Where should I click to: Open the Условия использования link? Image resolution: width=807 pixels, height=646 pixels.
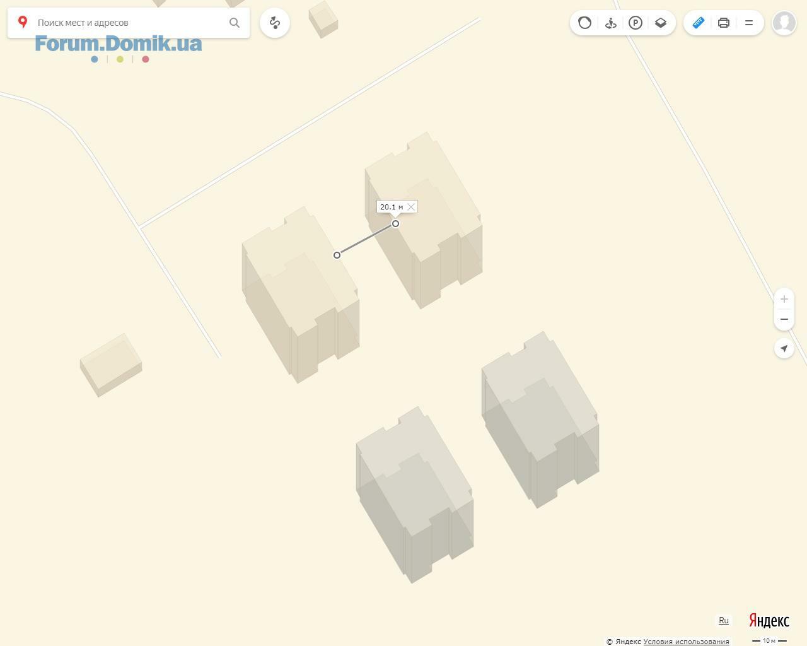686,642
